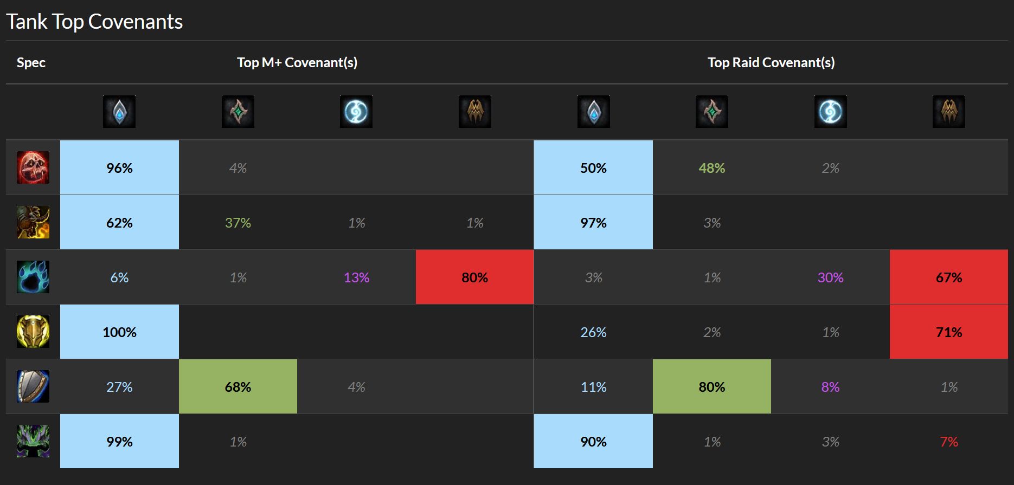
Task: Select the Night Fae icon under Top M+
Action: 356,112
